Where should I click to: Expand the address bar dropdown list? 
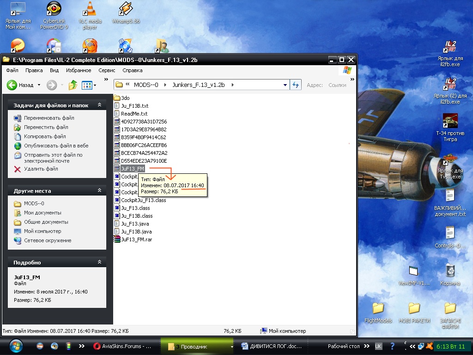(285, 85)
